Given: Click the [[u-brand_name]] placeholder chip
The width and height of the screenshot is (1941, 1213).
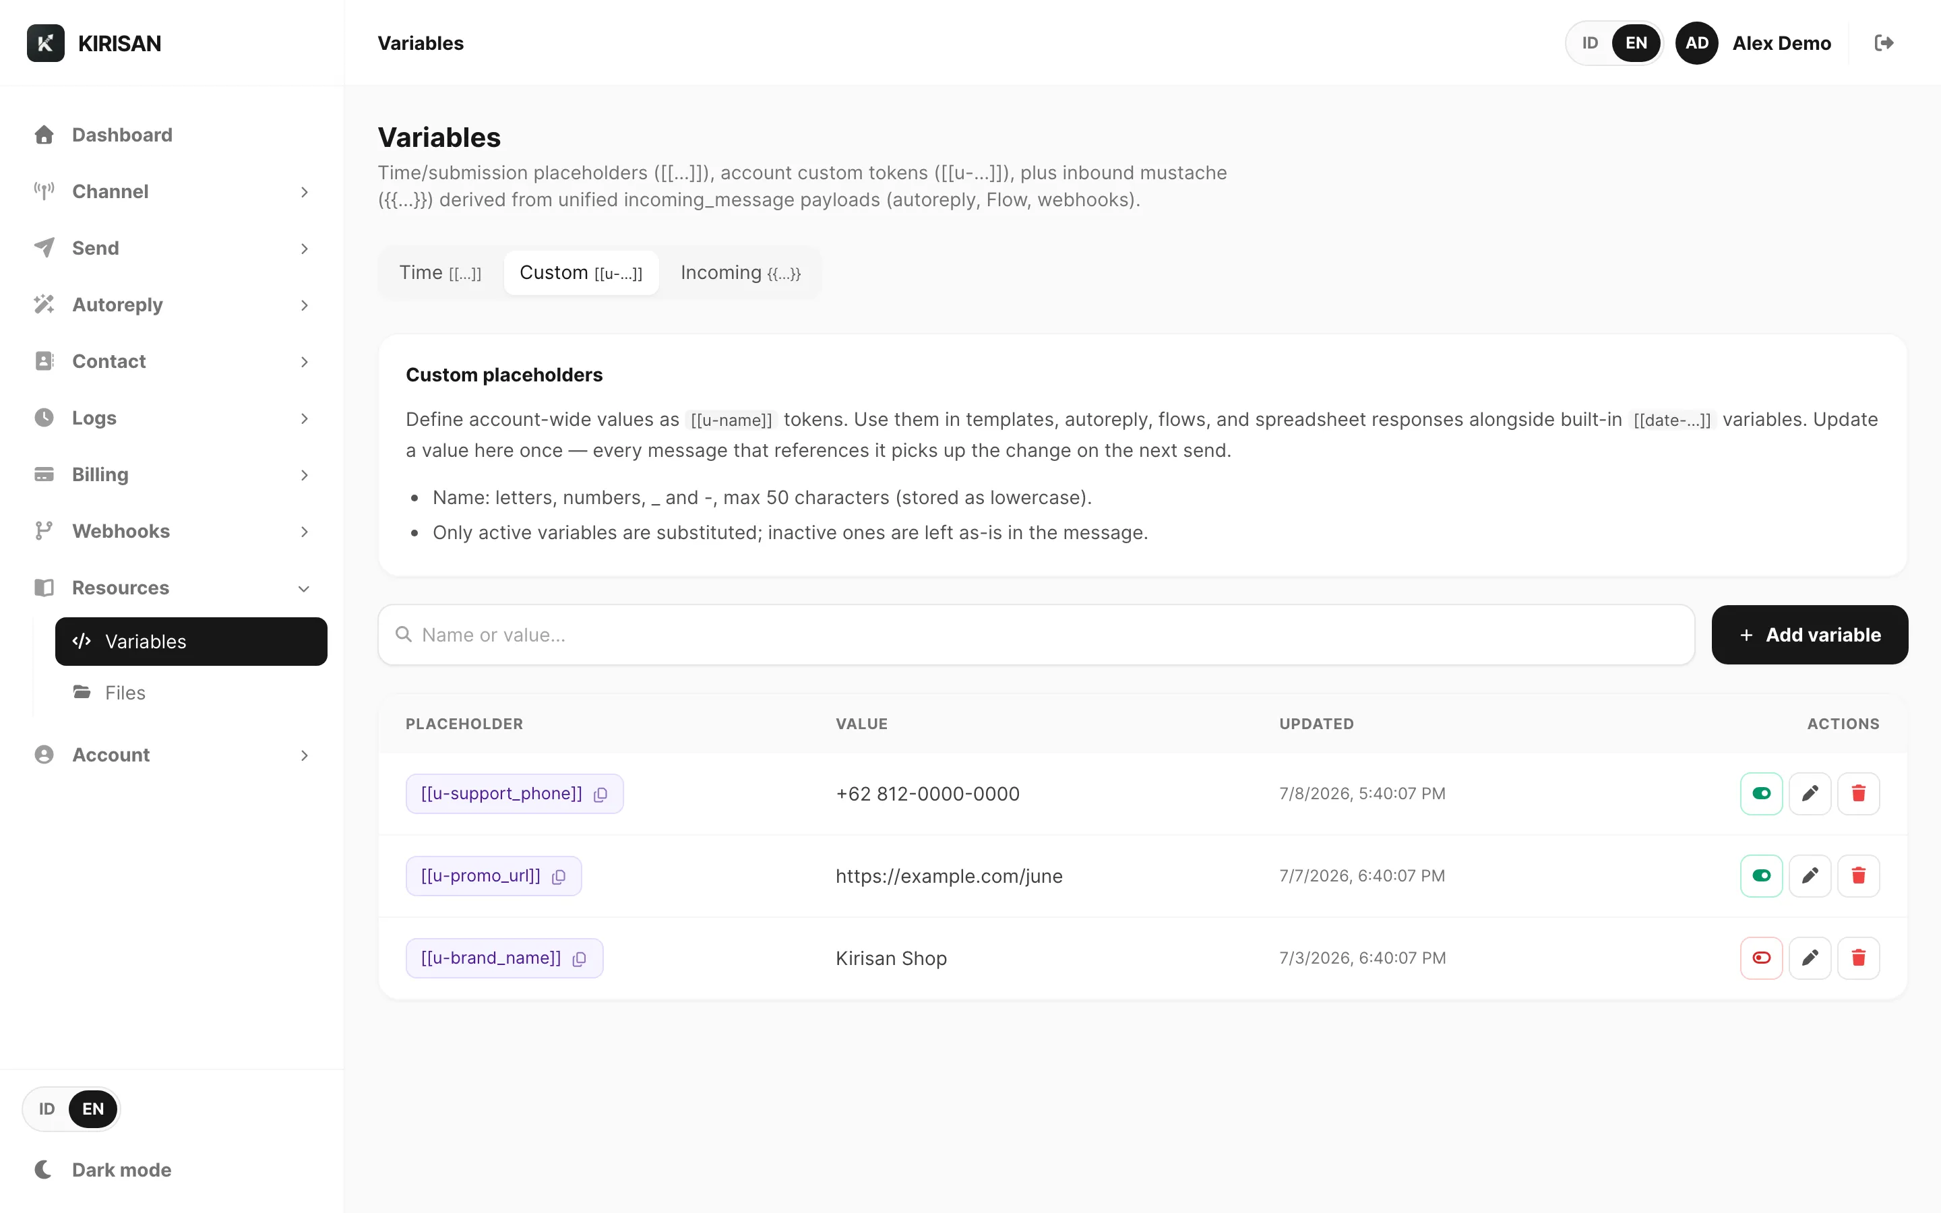Looking at the screenshot, I should click(503, 958).
